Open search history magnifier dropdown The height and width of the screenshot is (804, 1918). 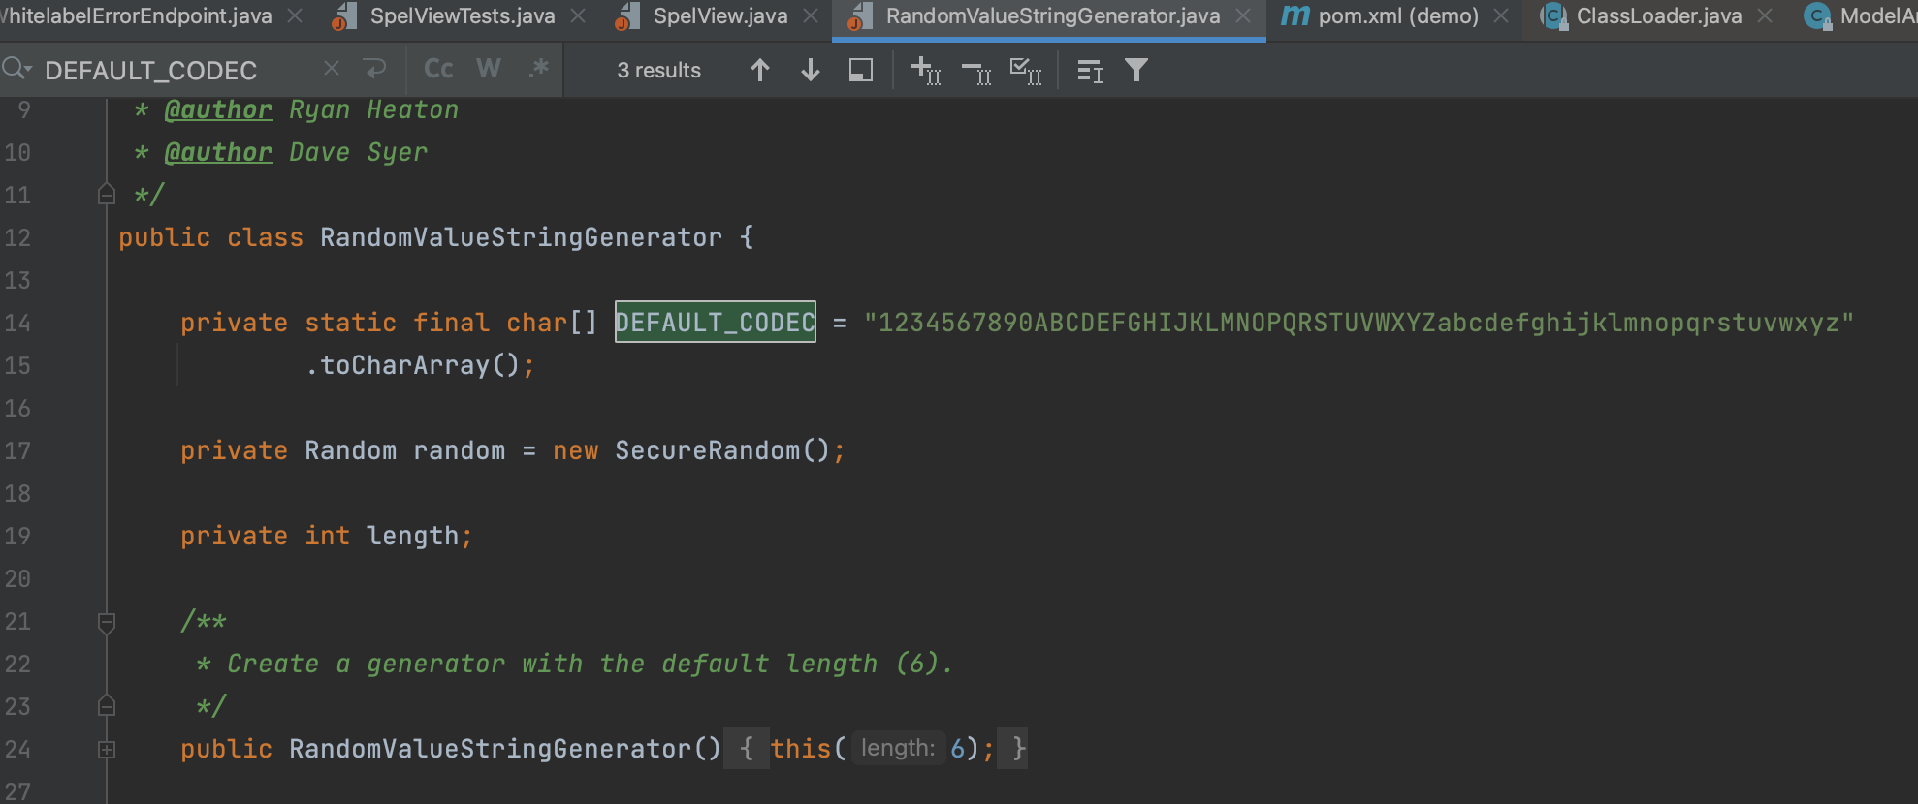coord(16,69)
